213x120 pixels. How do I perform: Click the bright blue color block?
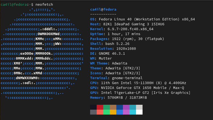(x=120, y=112)
